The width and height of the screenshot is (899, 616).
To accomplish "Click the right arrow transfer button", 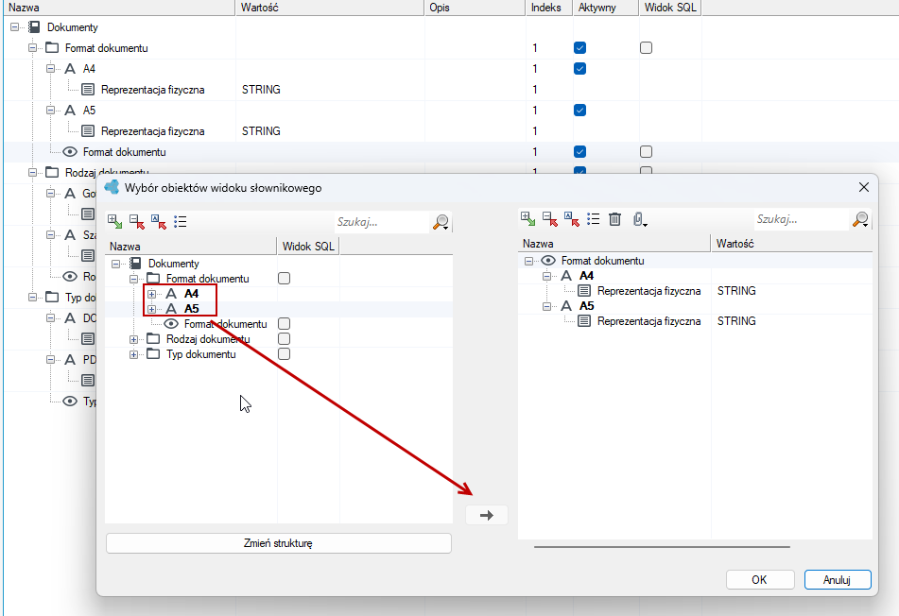I will (x=487, y=515).
